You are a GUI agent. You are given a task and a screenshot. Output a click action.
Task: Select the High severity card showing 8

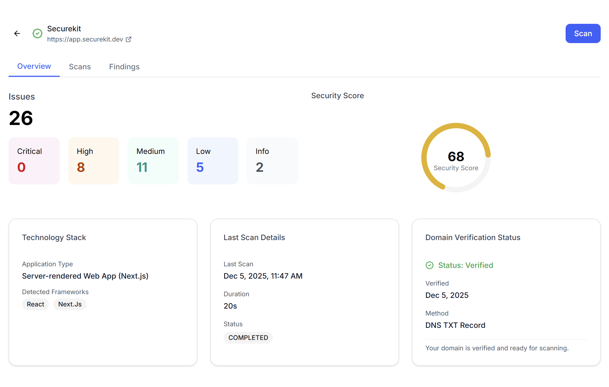93,161
